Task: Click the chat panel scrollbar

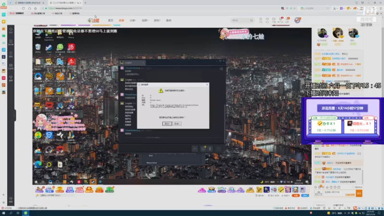Action: [x=362, y=176]
